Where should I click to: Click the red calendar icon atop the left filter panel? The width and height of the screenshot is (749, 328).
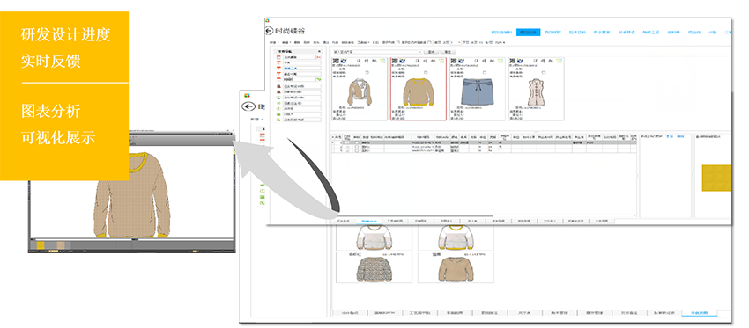(278, 57)
